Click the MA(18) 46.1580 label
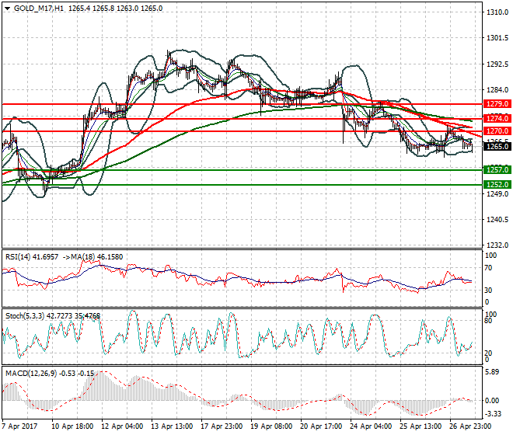This screenshot has width=513, height=435. [x=97, y=257]
